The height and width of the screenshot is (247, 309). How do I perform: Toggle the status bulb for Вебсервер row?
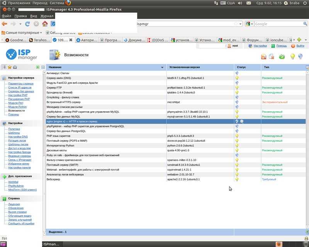237,179
